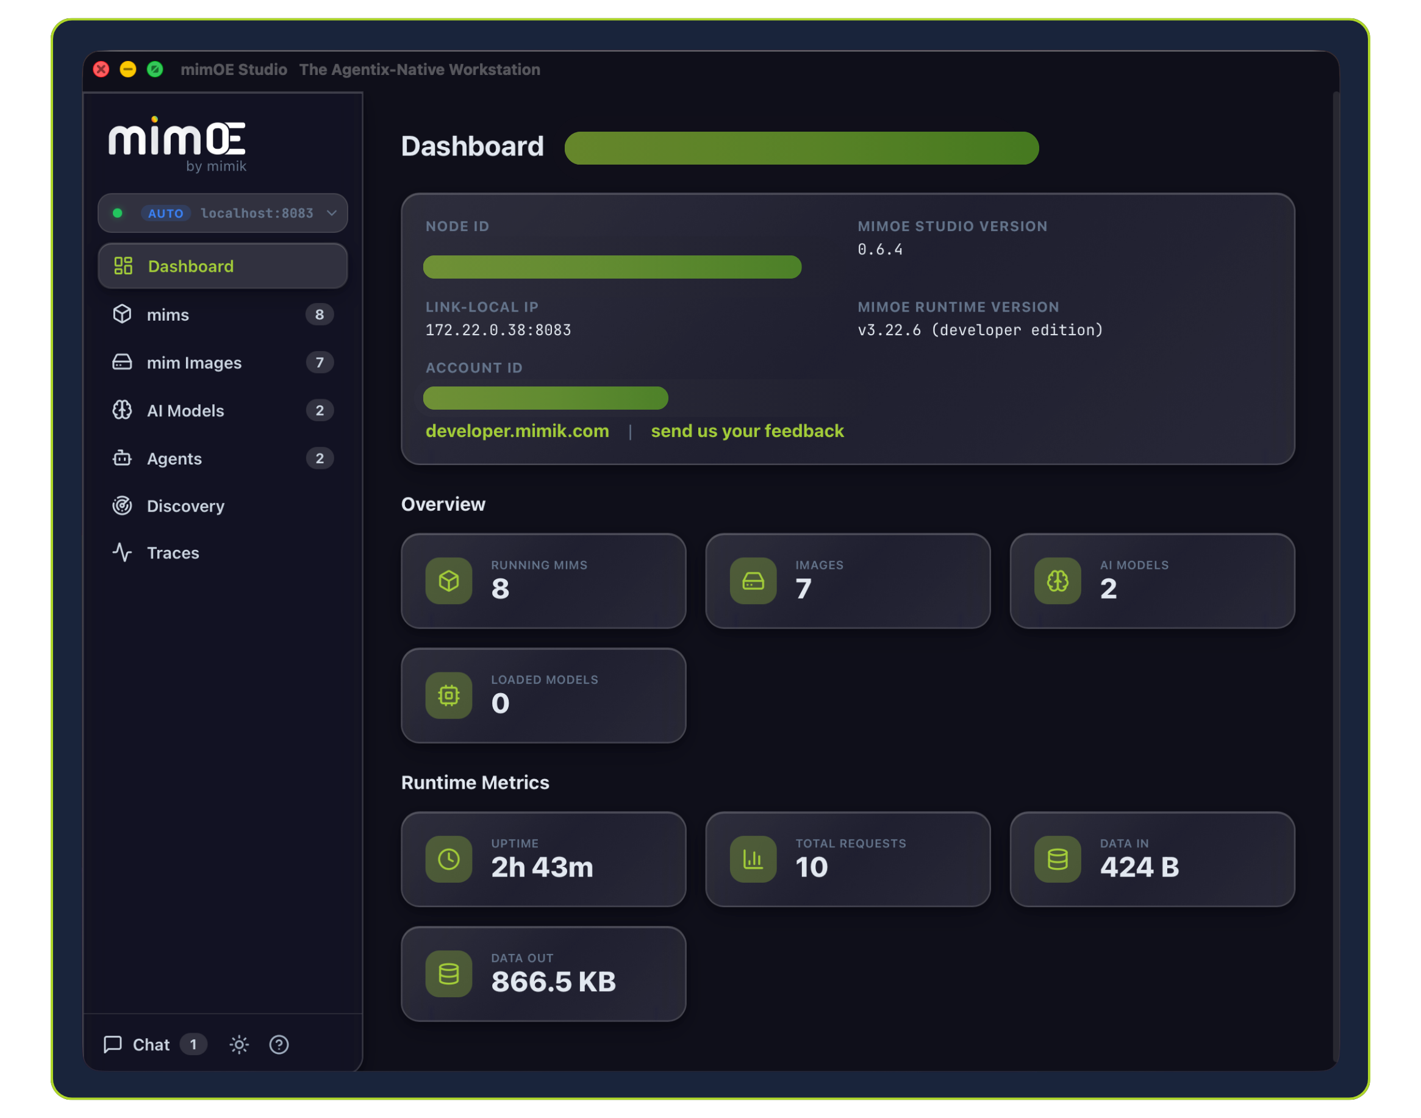Open the Dashboard sidebar item
This screenshot has width=1421, height=1118.
point(222,266)
